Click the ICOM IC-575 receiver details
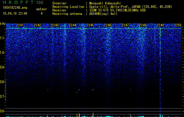This screenshot has height=117, width=184. (117, 10)
